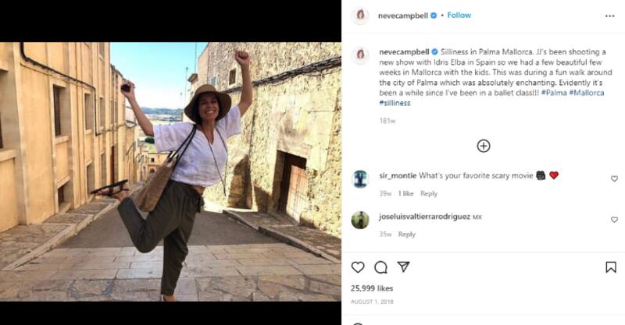
Task: Like sir_montie's comment
Action: tap(614, 178)
